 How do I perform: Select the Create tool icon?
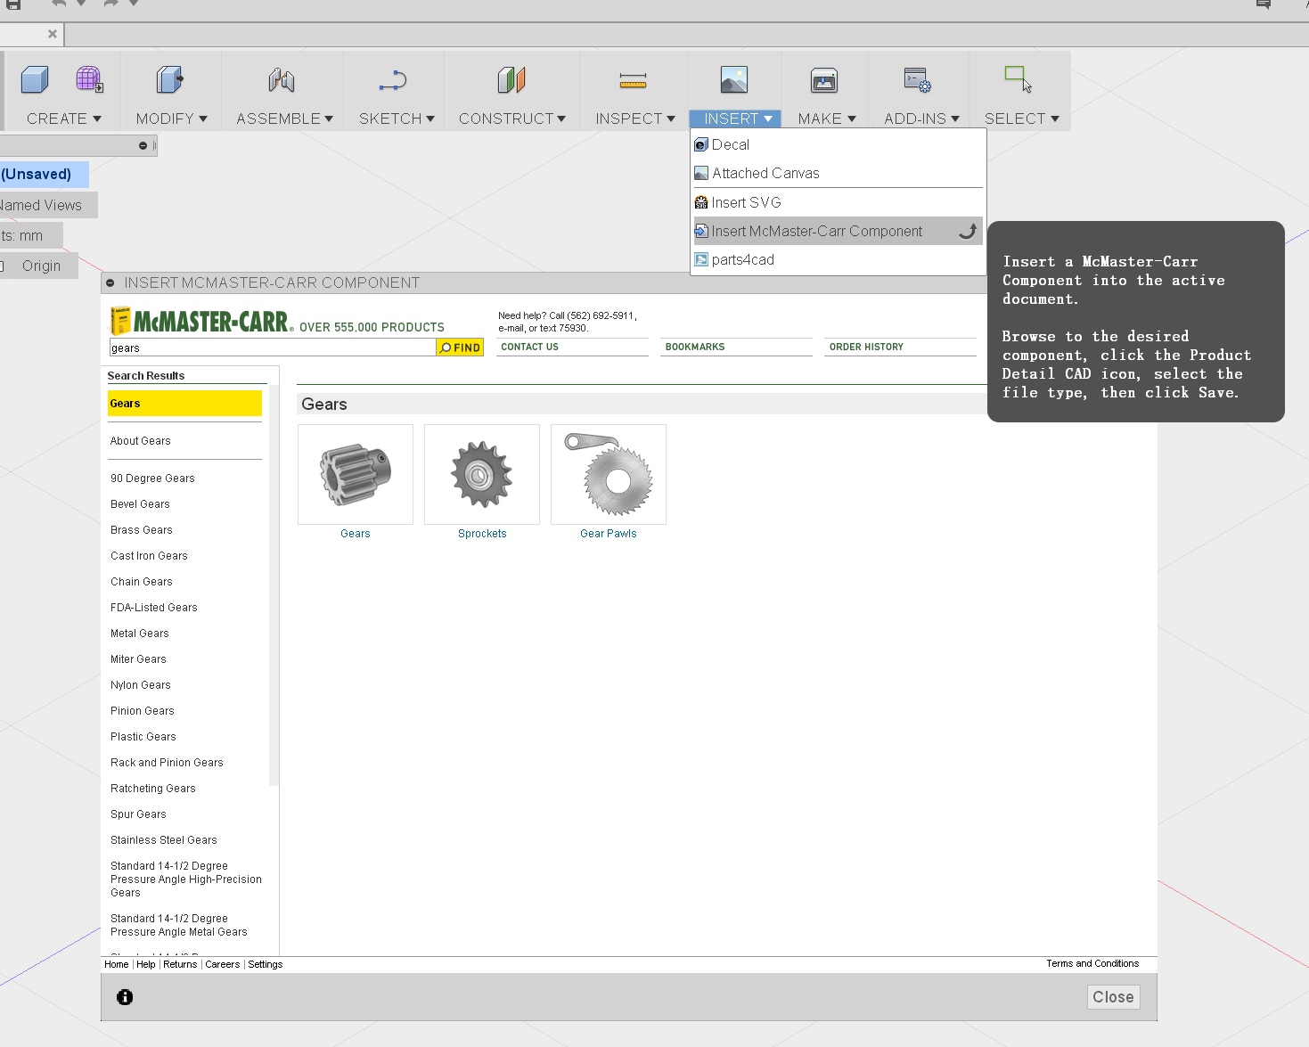point(33,80)
